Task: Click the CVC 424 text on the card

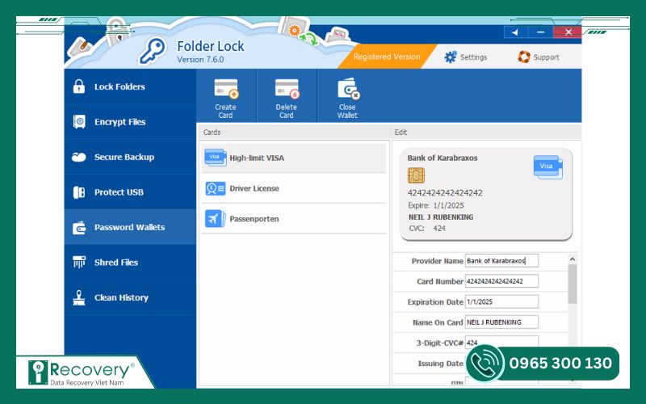Action: (427, 228)
